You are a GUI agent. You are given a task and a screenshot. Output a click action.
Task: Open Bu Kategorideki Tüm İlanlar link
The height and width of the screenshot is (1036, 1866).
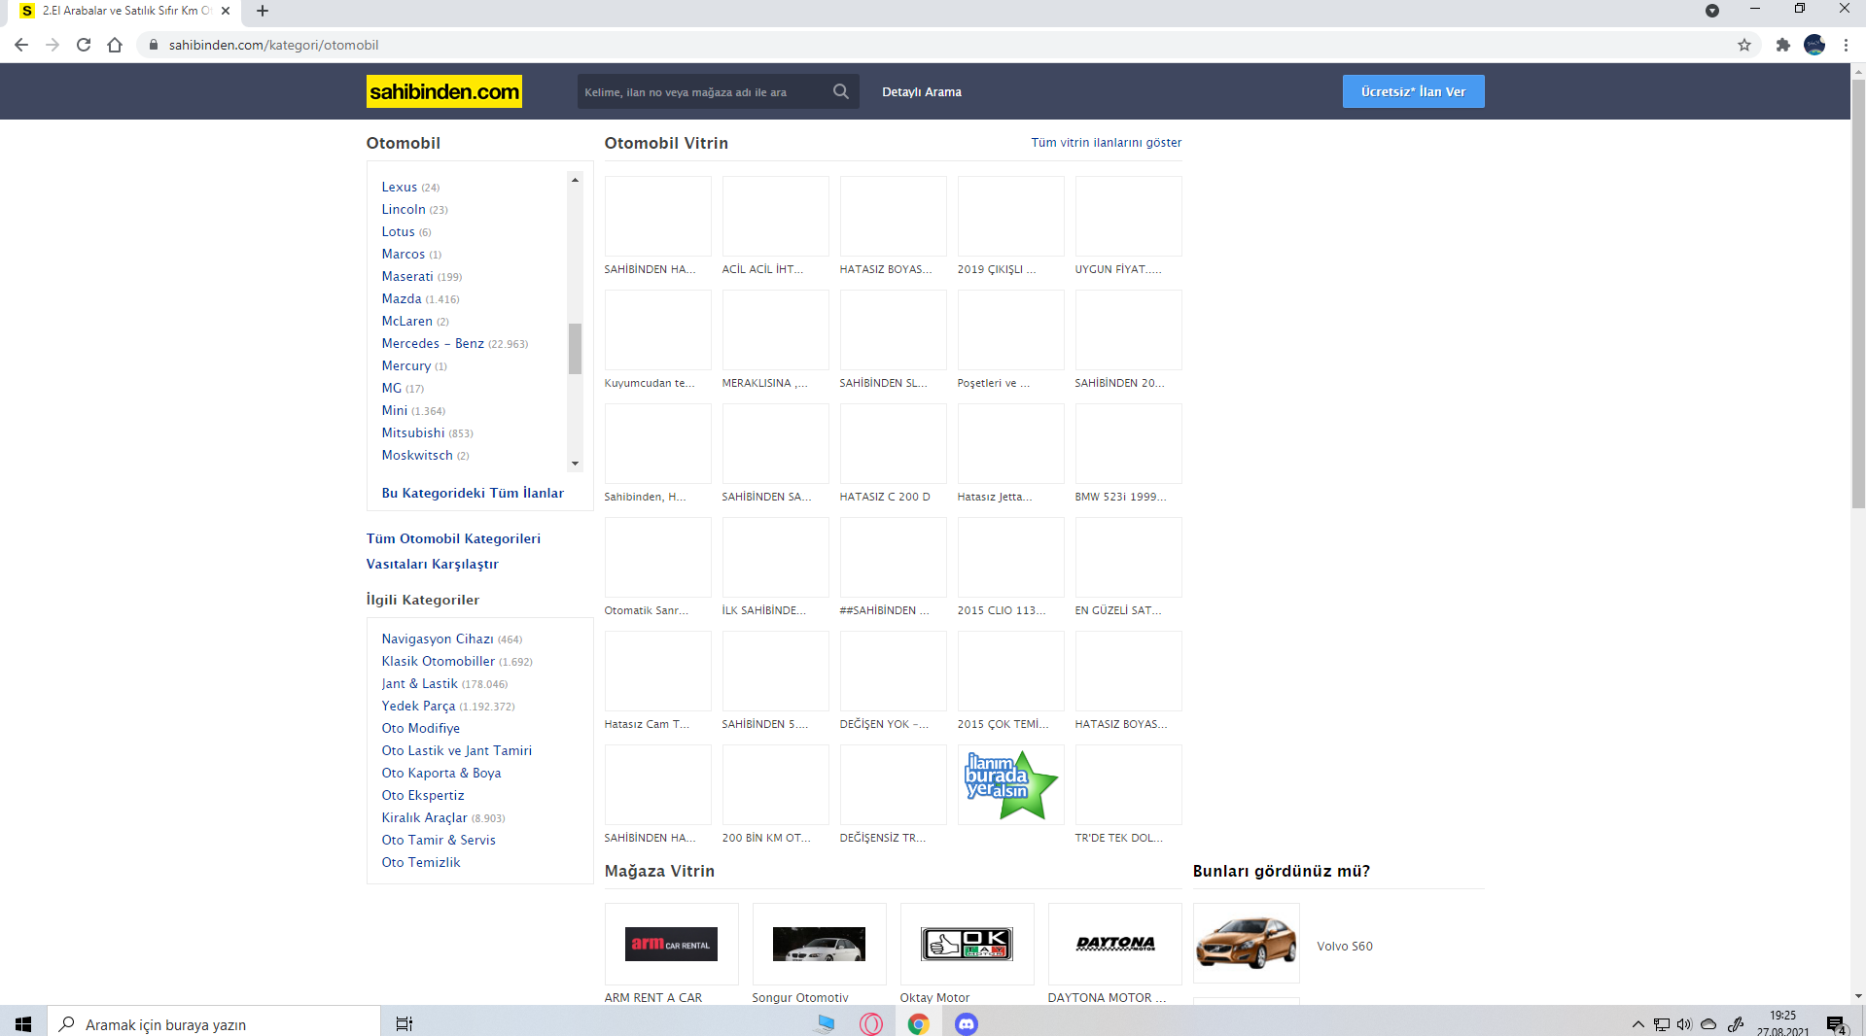473,494
